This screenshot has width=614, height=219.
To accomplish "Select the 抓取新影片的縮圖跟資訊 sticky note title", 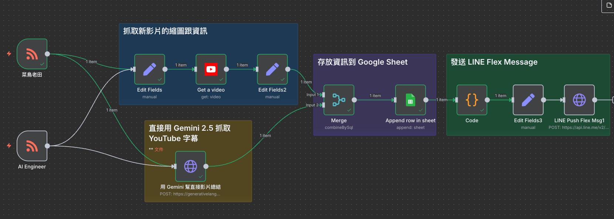I will coord(165,31).
